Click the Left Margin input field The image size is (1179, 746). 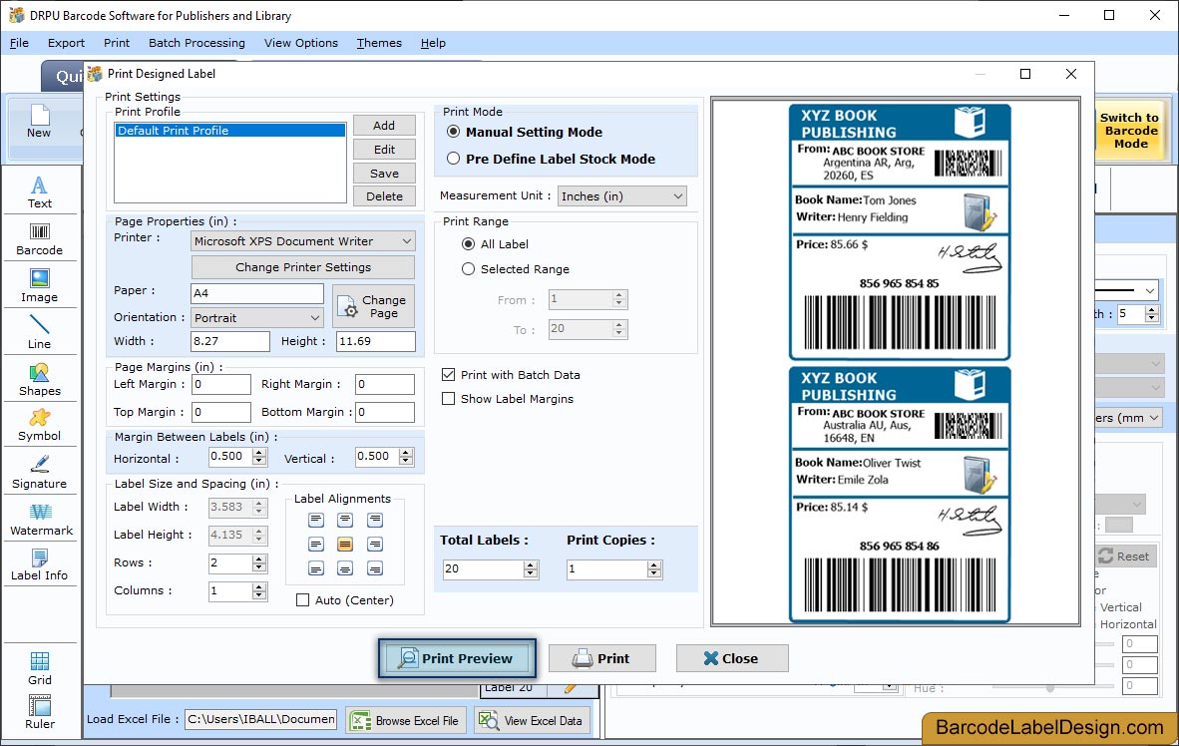221,384
